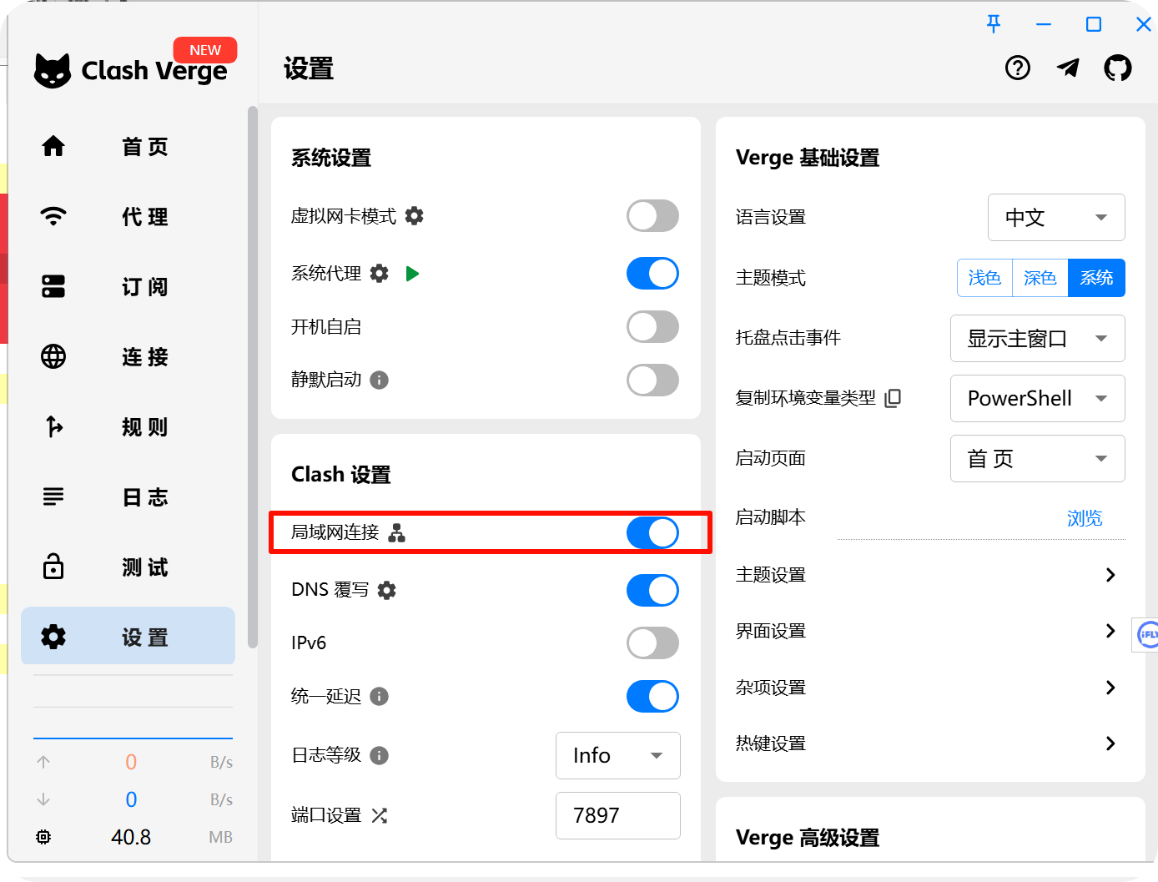The width and height of the screenshot is (1158, 882).
Task: Click the 7897 port input field
Action: [x=617, y=815]
